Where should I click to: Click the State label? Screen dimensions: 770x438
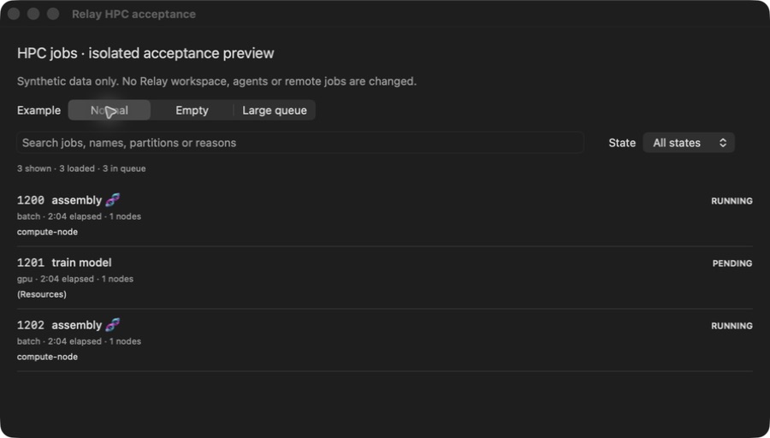pyautogui.click(x=622, y=142)
